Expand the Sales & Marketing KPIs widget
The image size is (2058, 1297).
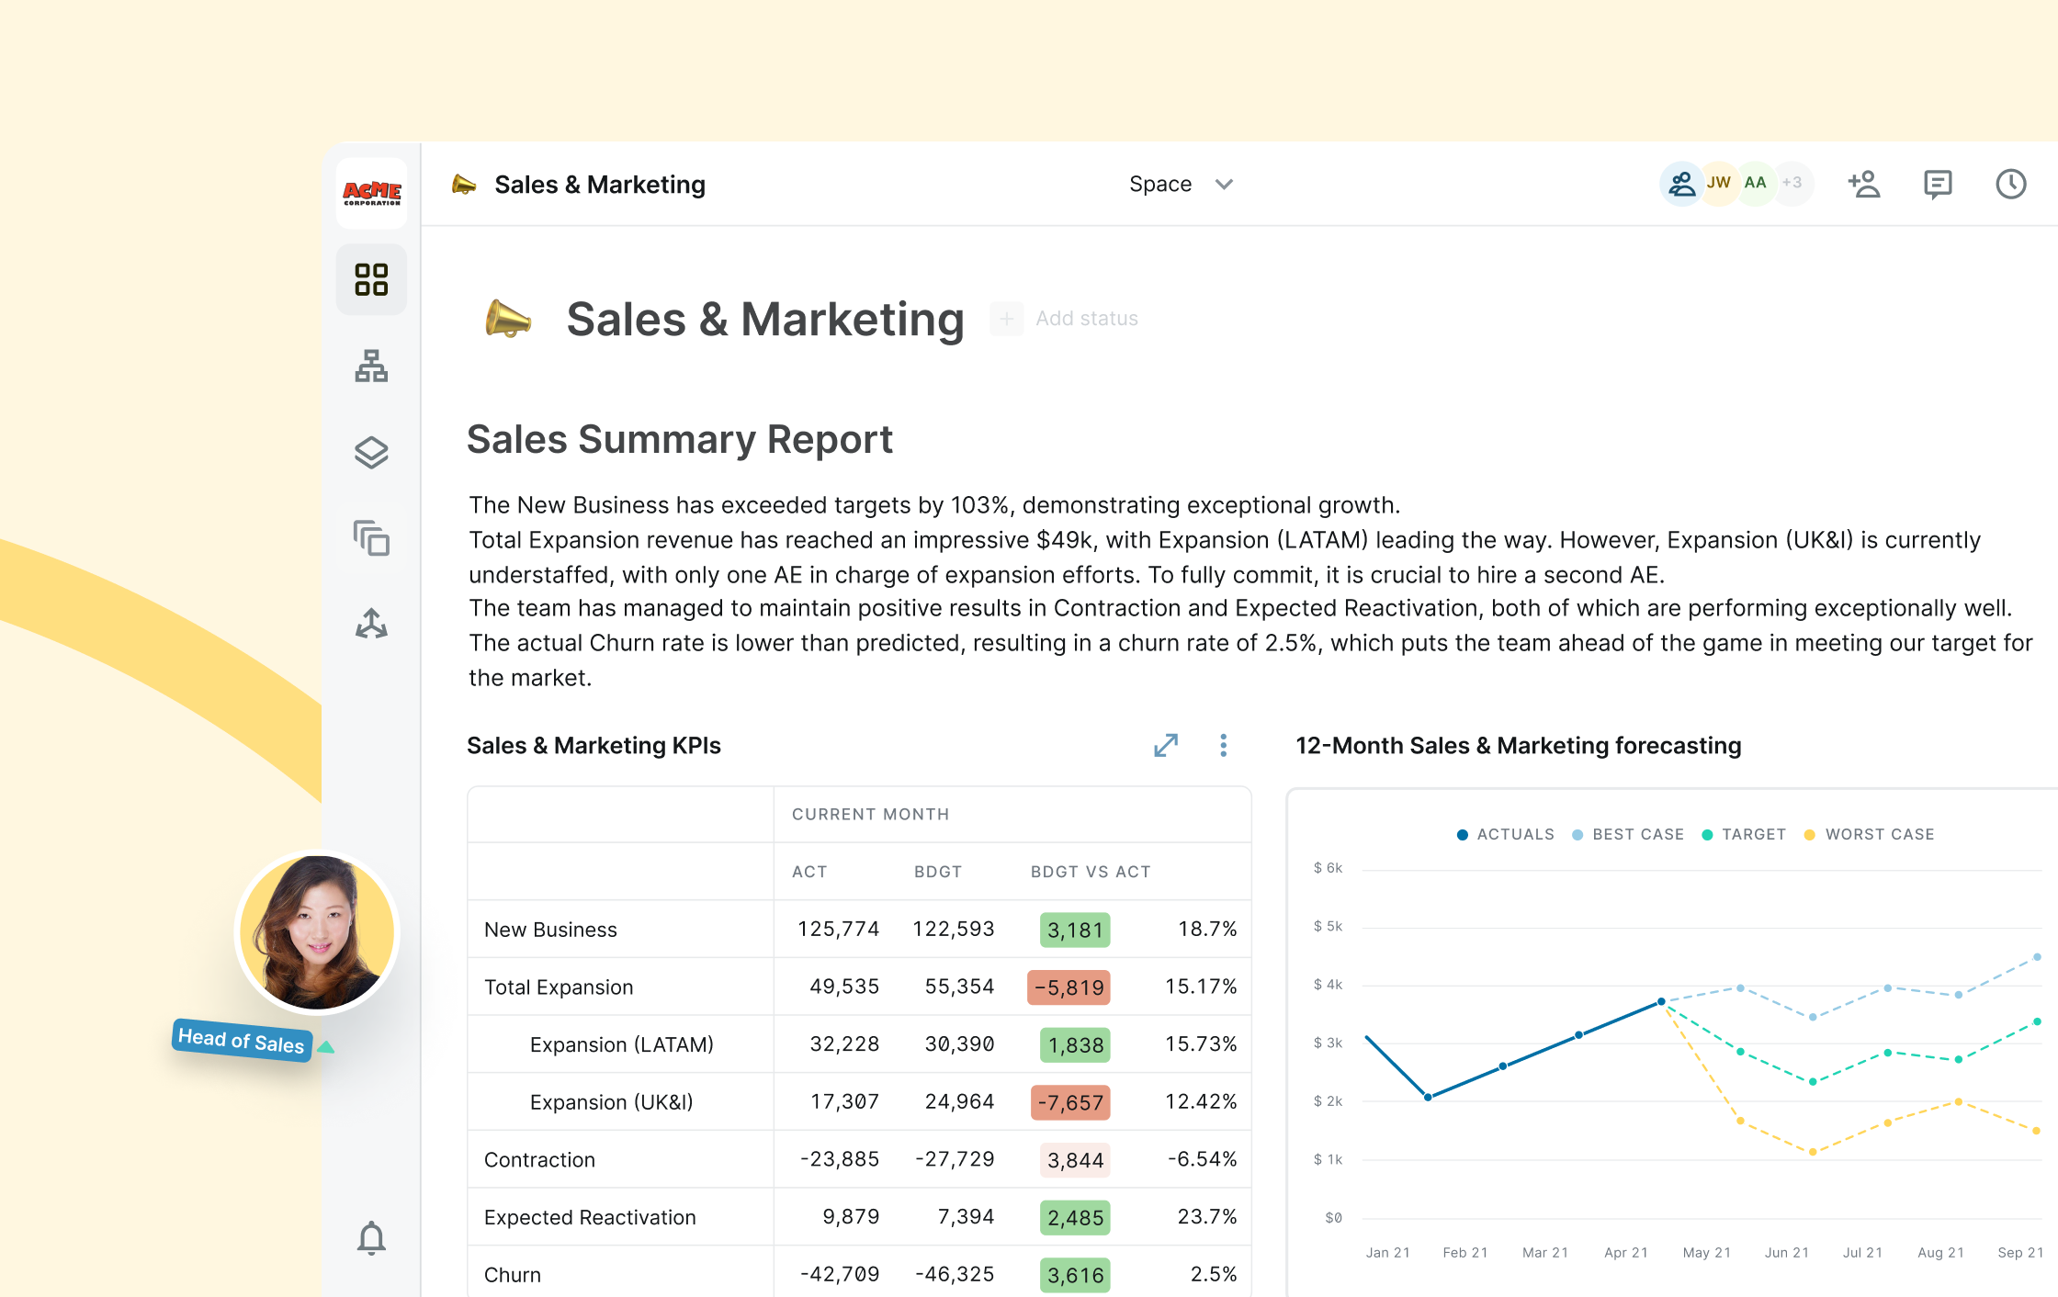pos(1165,745)
